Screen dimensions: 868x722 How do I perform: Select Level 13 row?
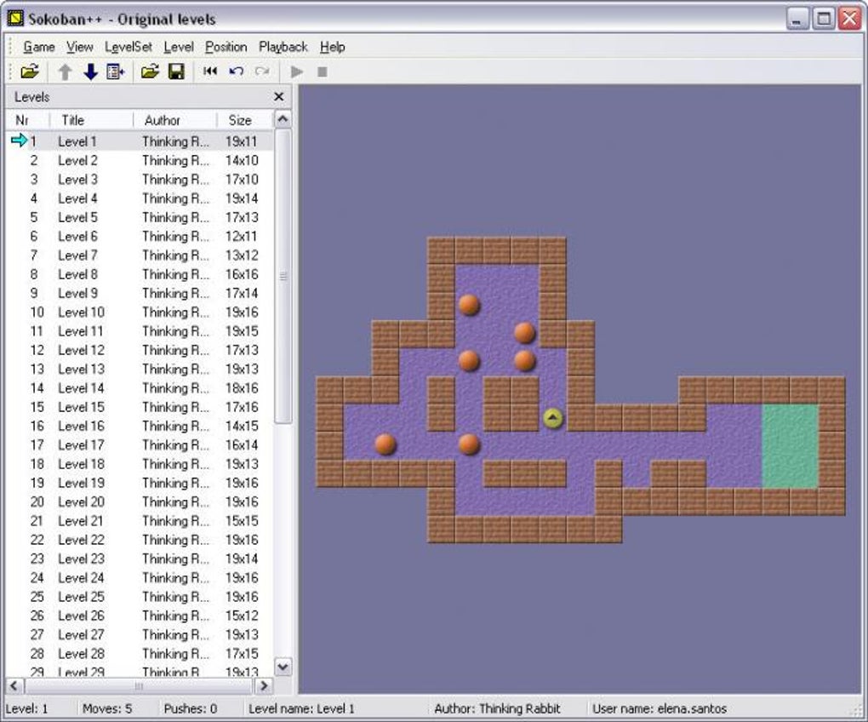pos(140,369)
